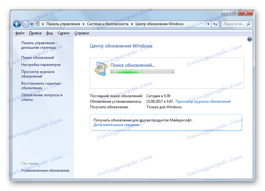This screenshot has height=191, width=265.
Task: Open Настройка параметров link
Action: [x=41, y=65]
